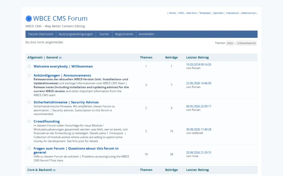
Task: Open the Forum-Übersicht menu item
Action: 41,34
